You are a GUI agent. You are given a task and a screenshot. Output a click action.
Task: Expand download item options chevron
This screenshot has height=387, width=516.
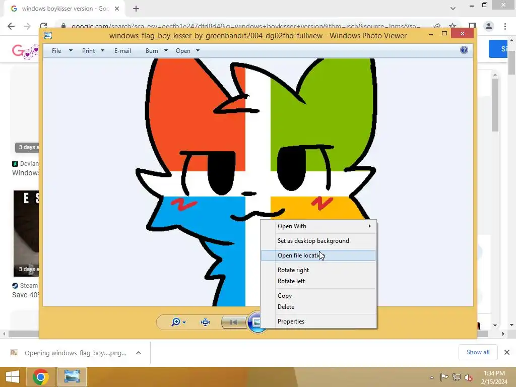point(139,353)
